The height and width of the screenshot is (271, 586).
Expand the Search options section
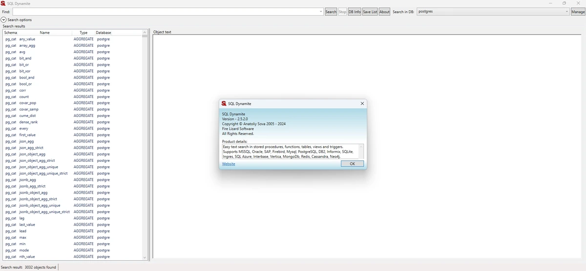tap(4, 19)
